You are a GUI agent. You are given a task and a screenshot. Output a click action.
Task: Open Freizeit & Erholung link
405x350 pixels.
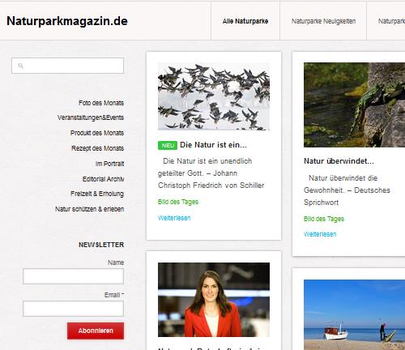tap(97, 194)
